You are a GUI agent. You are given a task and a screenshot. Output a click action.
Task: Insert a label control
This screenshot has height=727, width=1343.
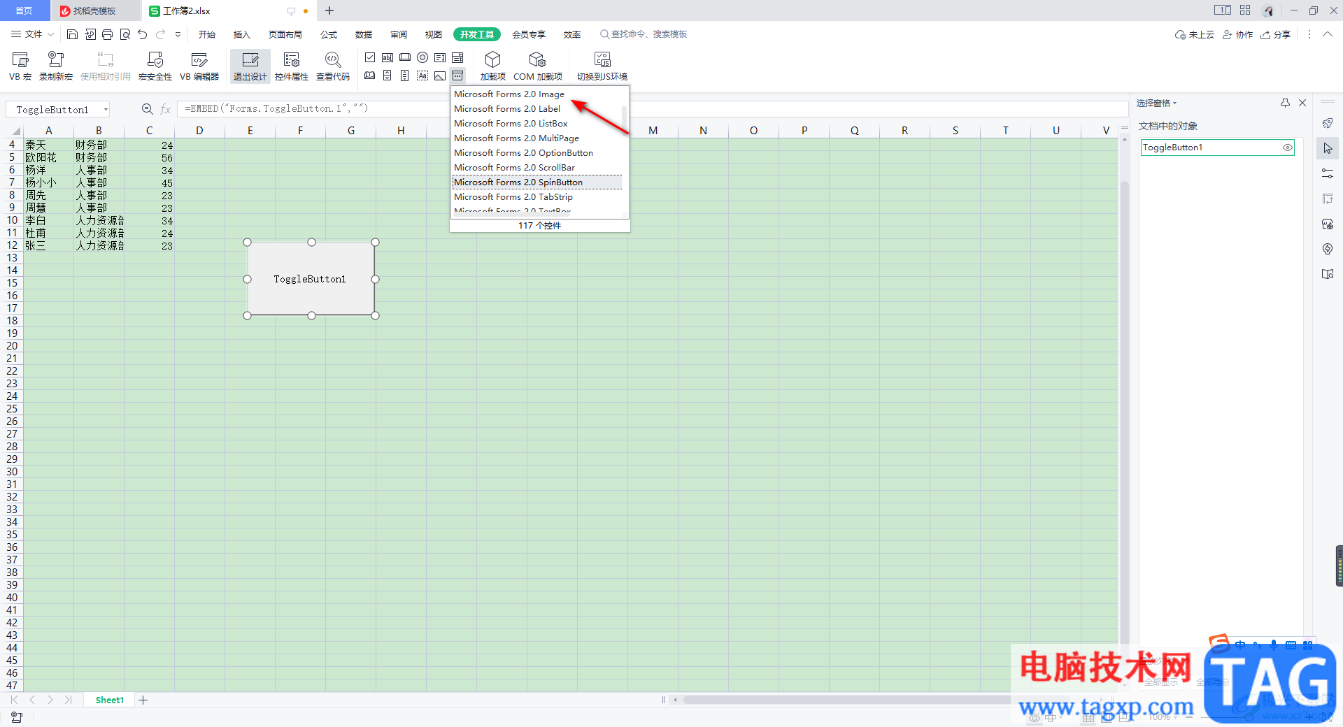(x=422, y=75)
